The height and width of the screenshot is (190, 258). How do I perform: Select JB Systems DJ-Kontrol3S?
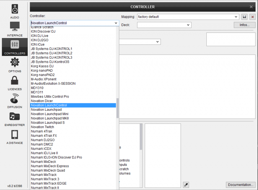tap(73, 62)
